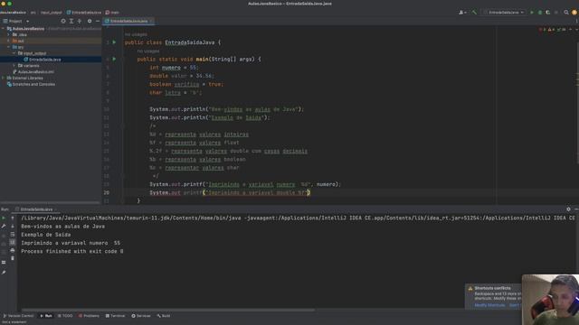Open the Version Control tool window

coord(18,316)
